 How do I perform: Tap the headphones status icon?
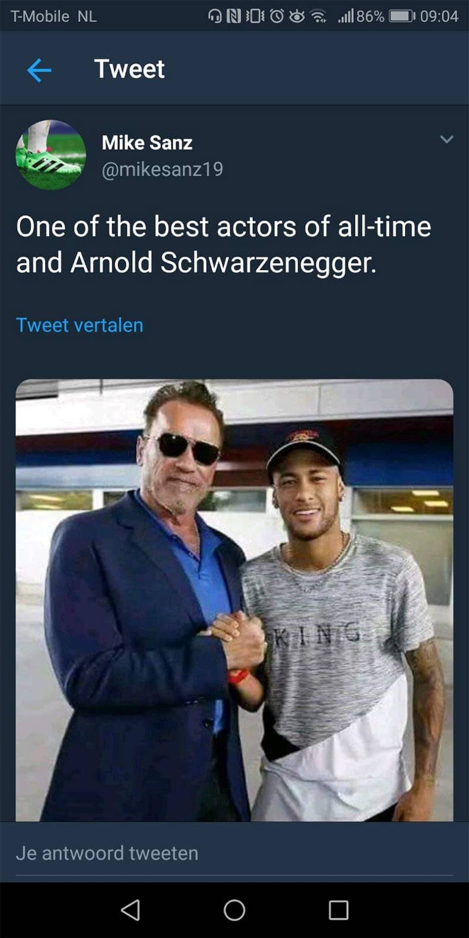[x=214, y=16]
